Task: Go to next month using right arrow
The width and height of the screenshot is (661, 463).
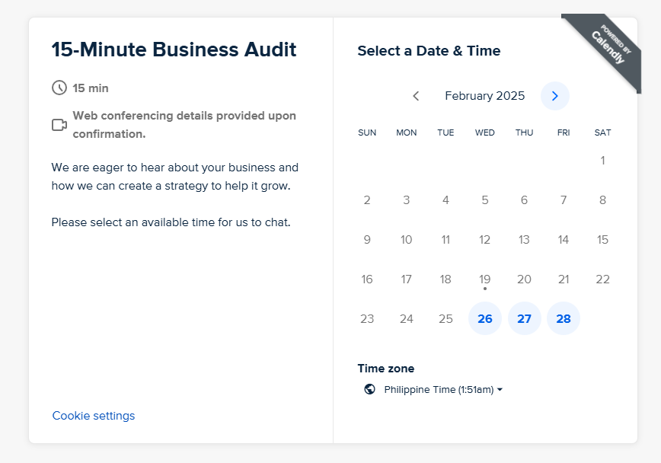Action: click(x=554, y=96)
